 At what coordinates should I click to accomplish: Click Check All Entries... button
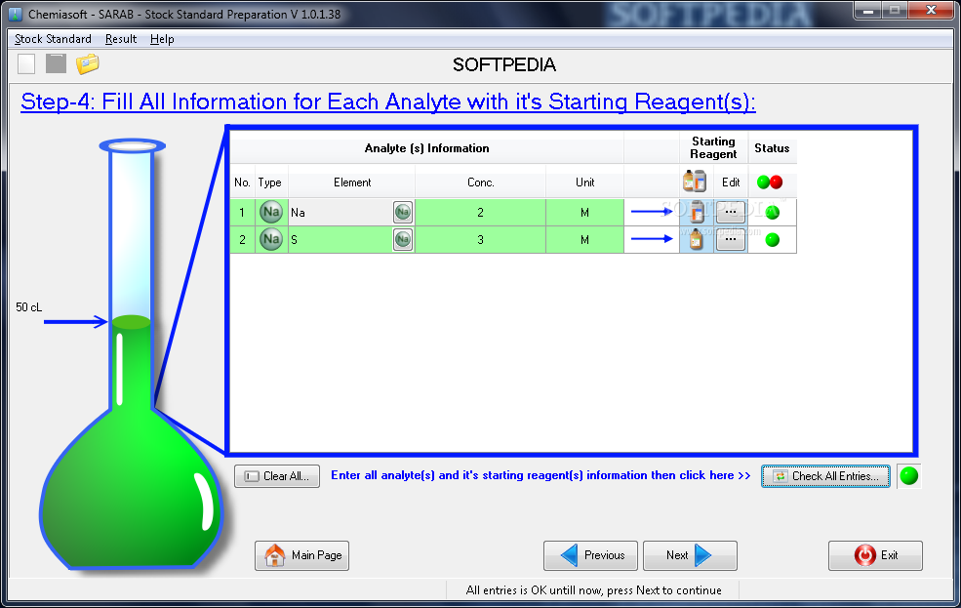tap(825, 476)
